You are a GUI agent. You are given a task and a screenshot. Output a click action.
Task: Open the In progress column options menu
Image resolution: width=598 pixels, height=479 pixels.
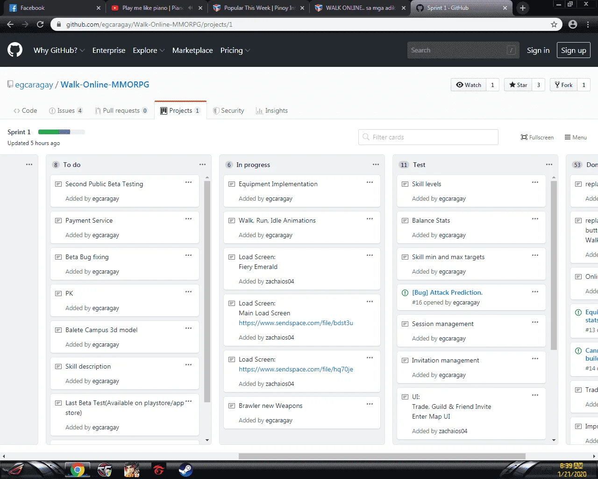(x=376, y=165)
